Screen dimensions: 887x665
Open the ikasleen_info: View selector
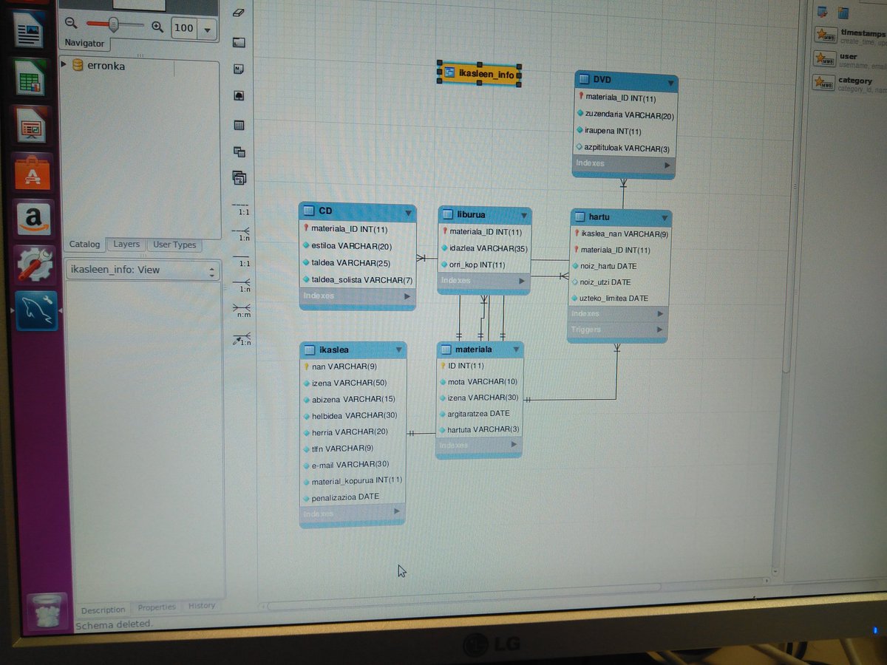[143, 270]
